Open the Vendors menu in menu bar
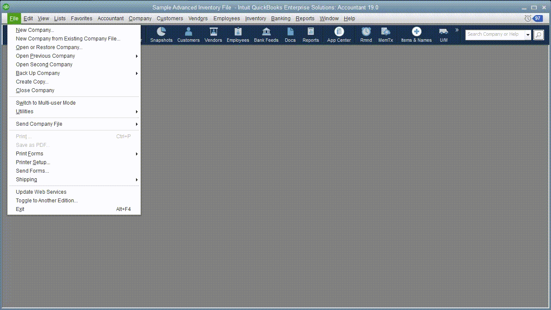 198,19
